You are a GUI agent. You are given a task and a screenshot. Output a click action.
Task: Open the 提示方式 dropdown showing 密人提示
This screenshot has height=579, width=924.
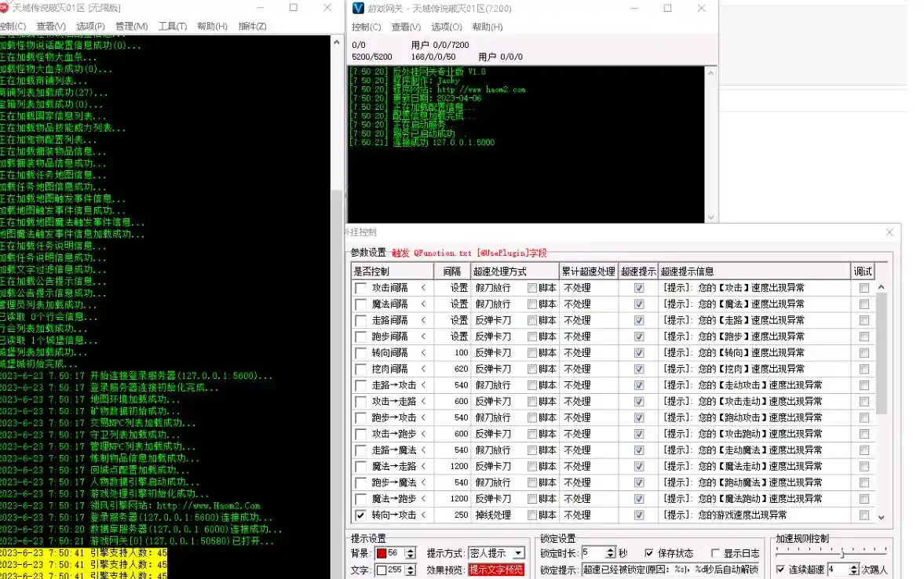tap(518, 553)
